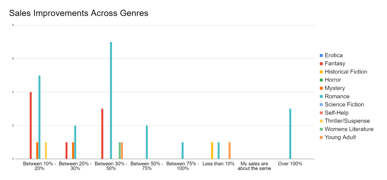Click the Womens Literature bar in 30%-50%
387x180 pixels.
120,150
